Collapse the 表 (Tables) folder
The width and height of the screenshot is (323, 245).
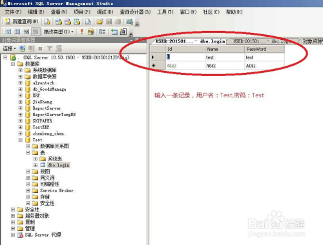point(28,153)
